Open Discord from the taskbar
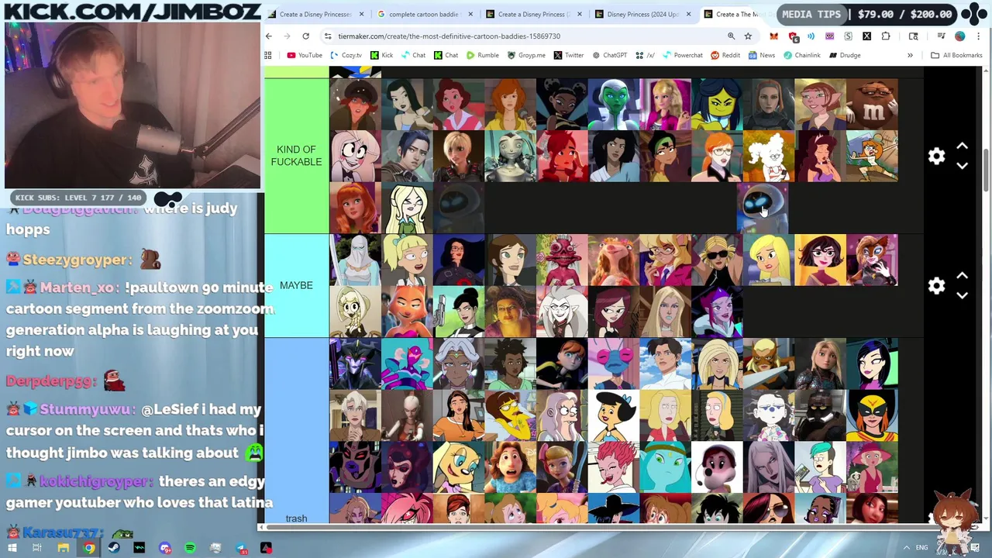 (165, 548)
